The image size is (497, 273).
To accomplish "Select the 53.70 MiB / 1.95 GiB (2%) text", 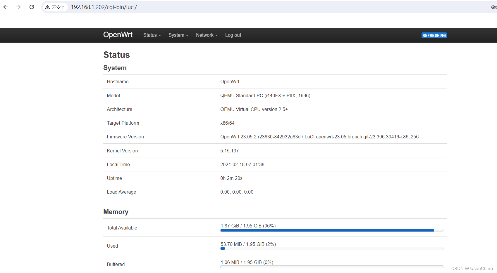I will tap(248, 244).
